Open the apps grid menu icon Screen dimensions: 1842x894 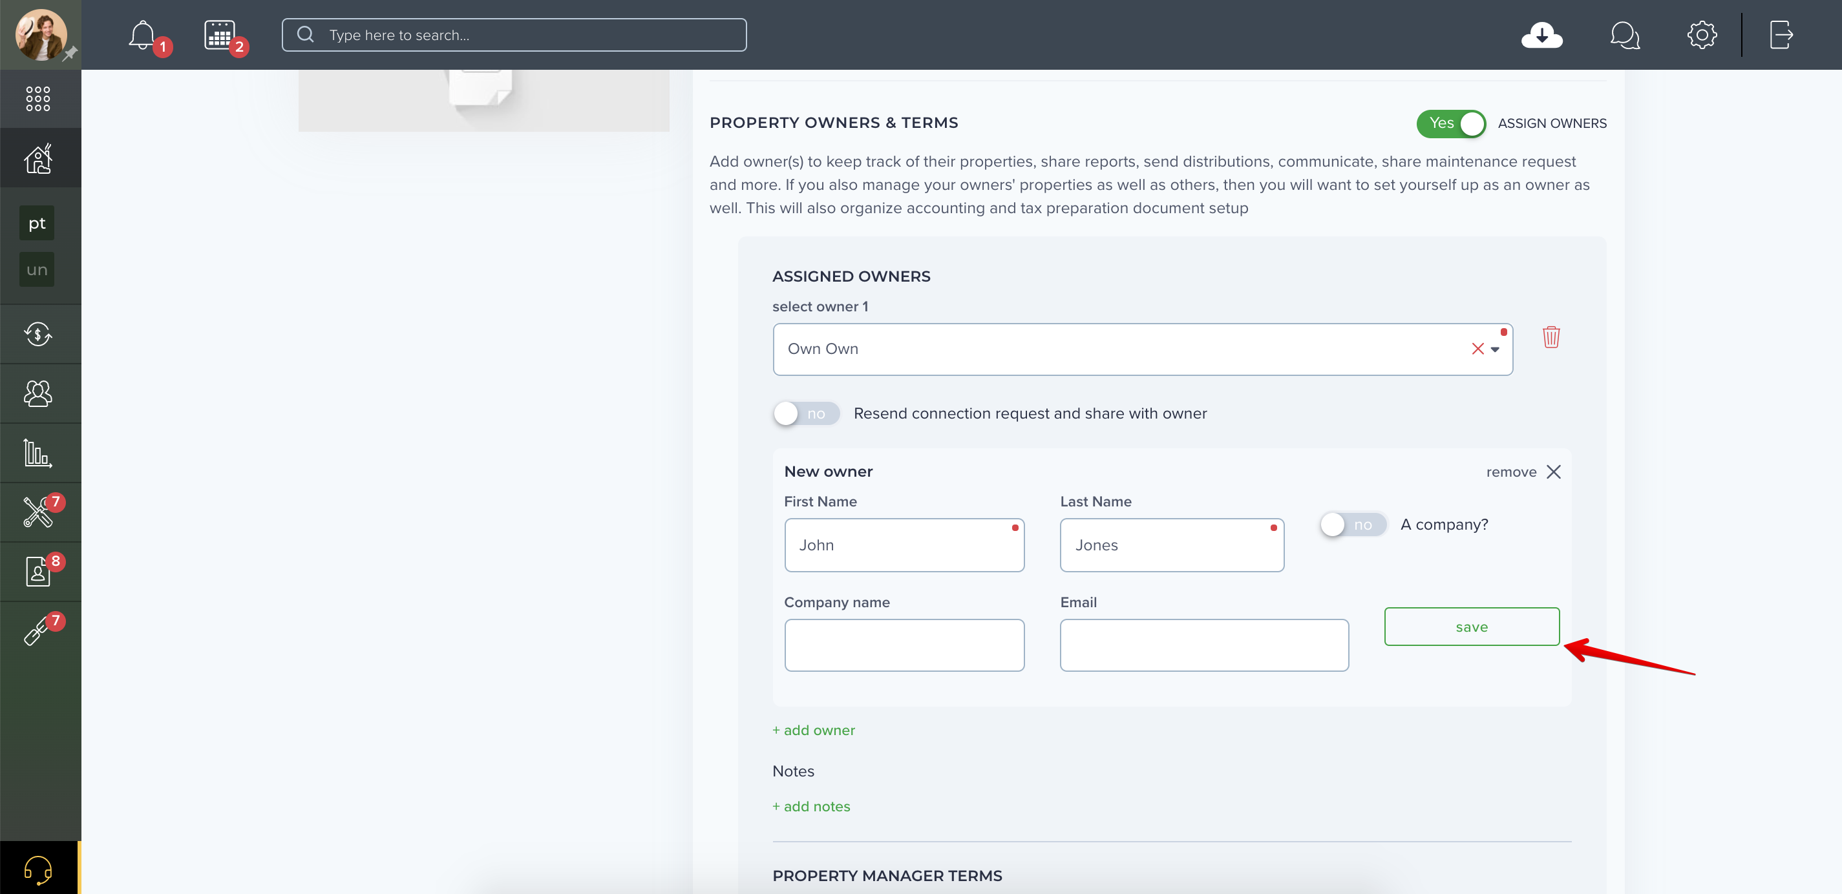coord(38,99)
